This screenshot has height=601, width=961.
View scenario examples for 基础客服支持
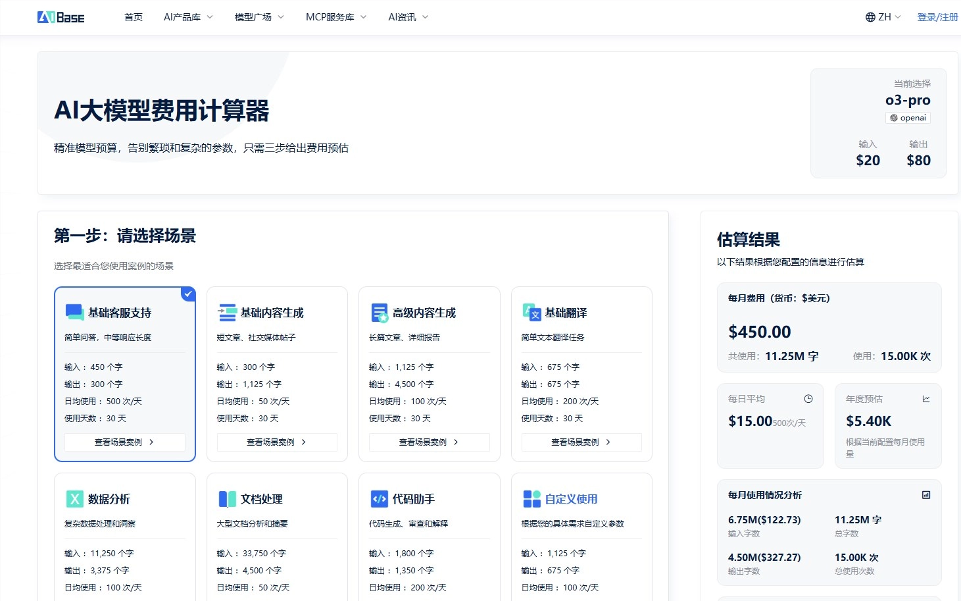[125, 442]
